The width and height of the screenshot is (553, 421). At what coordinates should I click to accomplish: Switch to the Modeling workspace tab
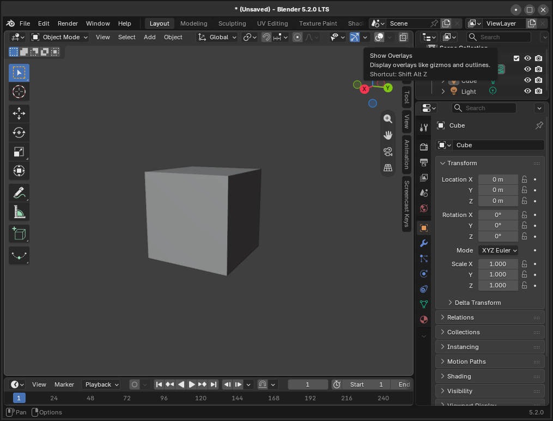tap(193, 23)
